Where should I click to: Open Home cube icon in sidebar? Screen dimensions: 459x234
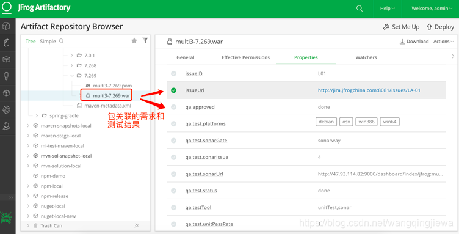[6, 26]
